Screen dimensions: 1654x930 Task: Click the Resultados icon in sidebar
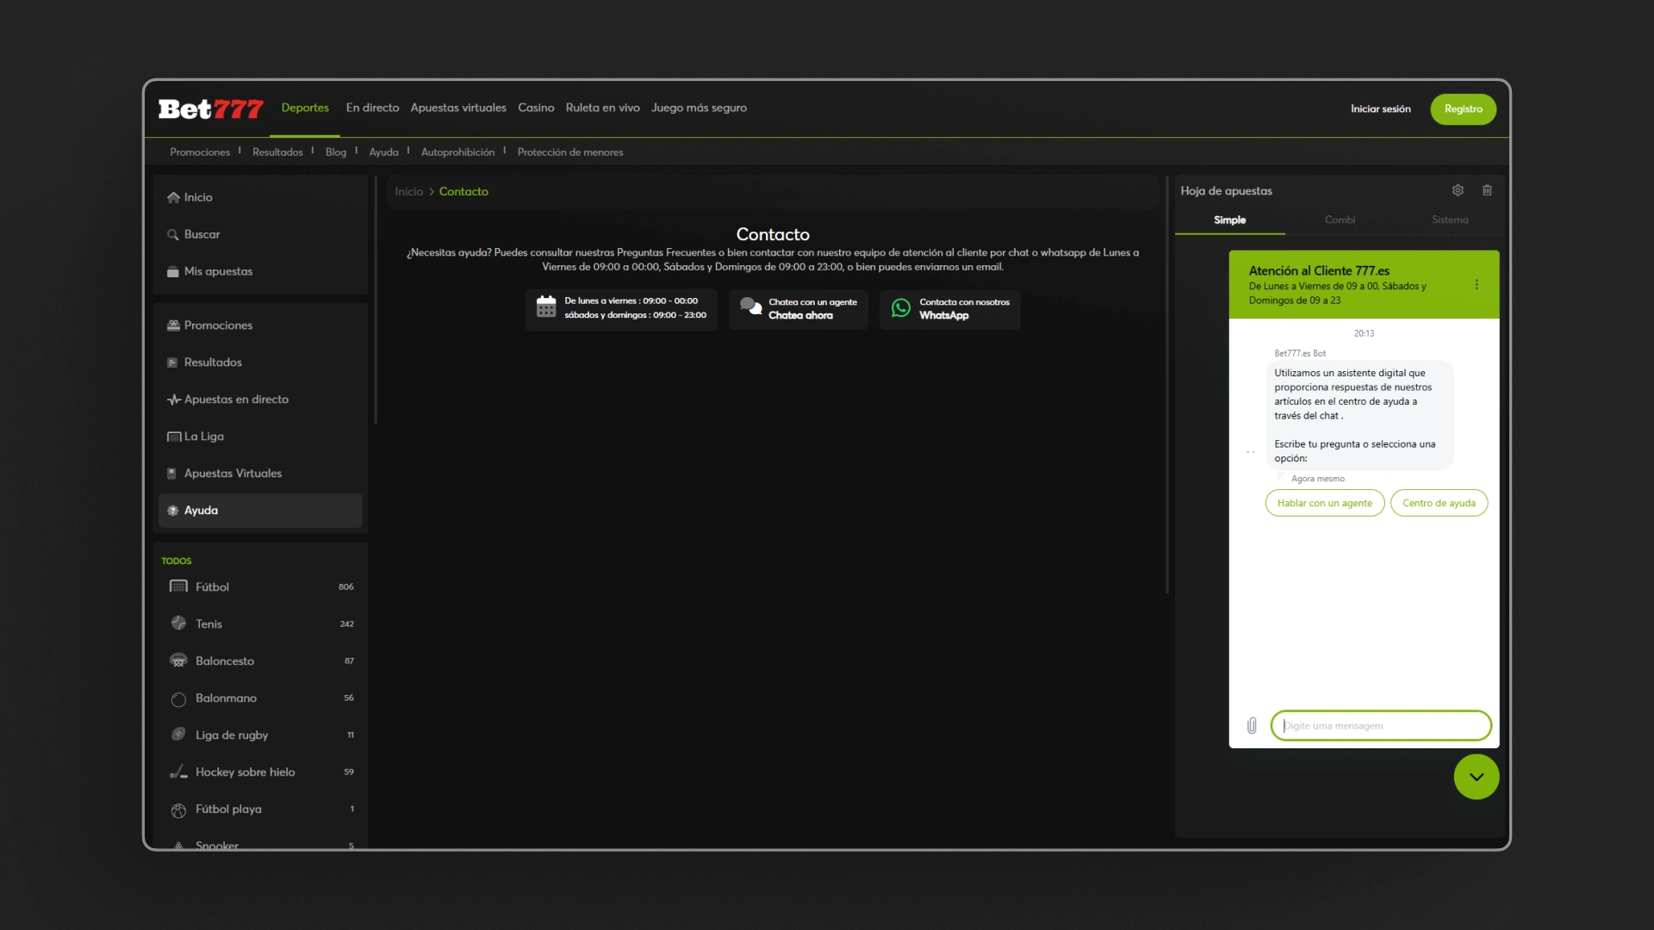click(x=172, y=363)
